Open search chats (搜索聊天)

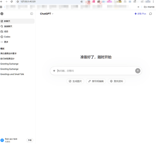click(x=17, y=26)
